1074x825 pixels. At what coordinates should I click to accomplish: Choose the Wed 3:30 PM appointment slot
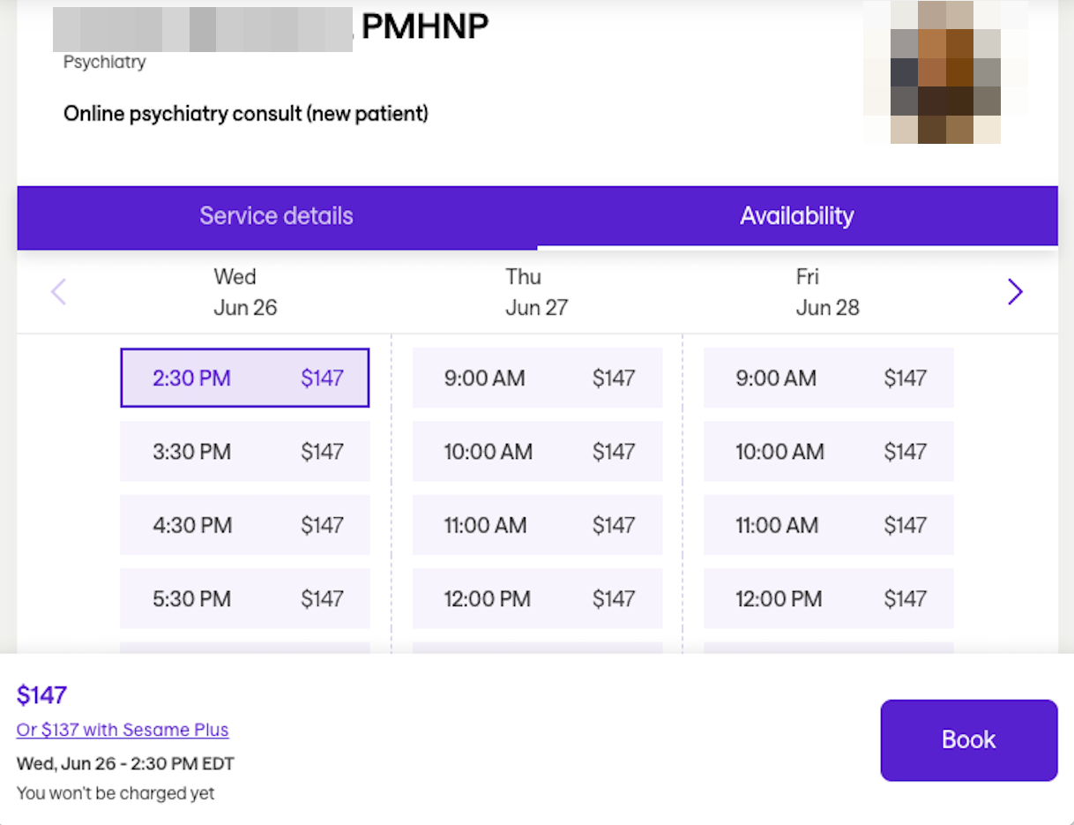click(x=244, y=452)
